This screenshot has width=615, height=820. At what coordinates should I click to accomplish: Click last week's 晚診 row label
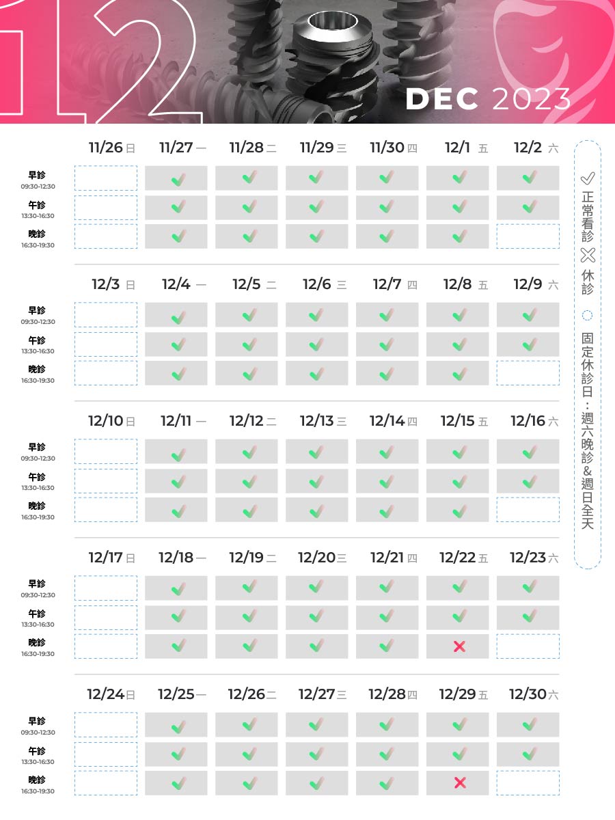(37, 780)
